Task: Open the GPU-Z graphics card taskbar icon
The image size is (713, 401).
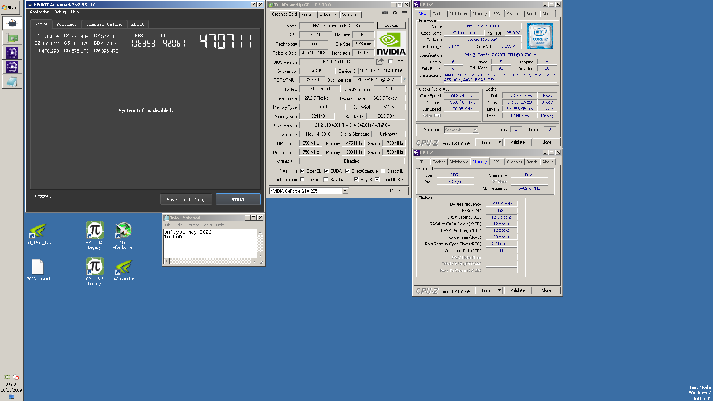Action: [12, 38]
